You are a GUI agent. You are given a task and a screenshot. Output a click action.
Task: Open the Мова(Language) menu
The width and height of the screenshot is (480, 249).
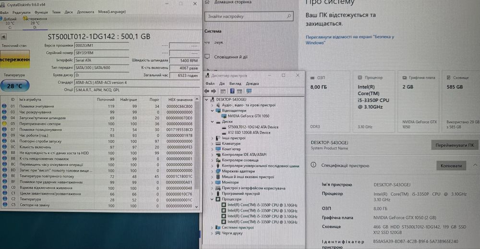point(112,12)
